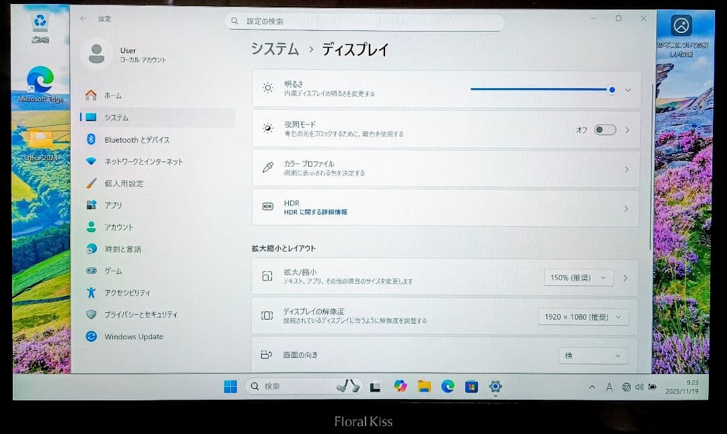Click the 設定の検索 search field

click(363, 21)
